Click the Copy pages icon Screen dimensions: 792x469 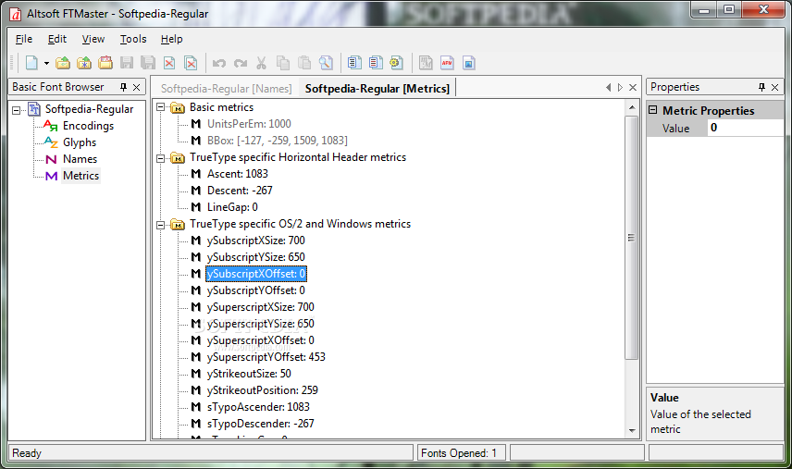click(283, 63)
